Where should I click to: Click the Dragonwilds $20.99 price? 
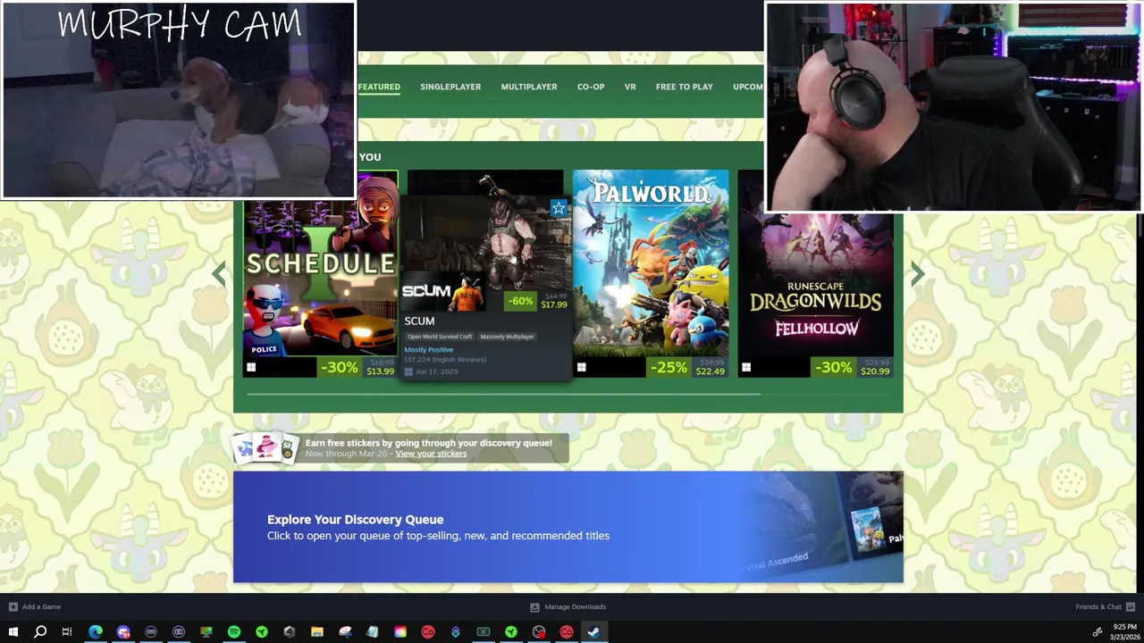(x=875, y=372)
